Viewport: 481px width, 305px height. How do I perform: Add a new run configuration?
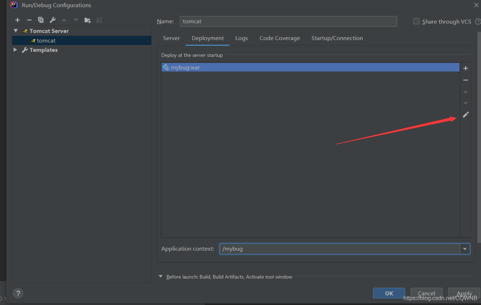point(18,20)
